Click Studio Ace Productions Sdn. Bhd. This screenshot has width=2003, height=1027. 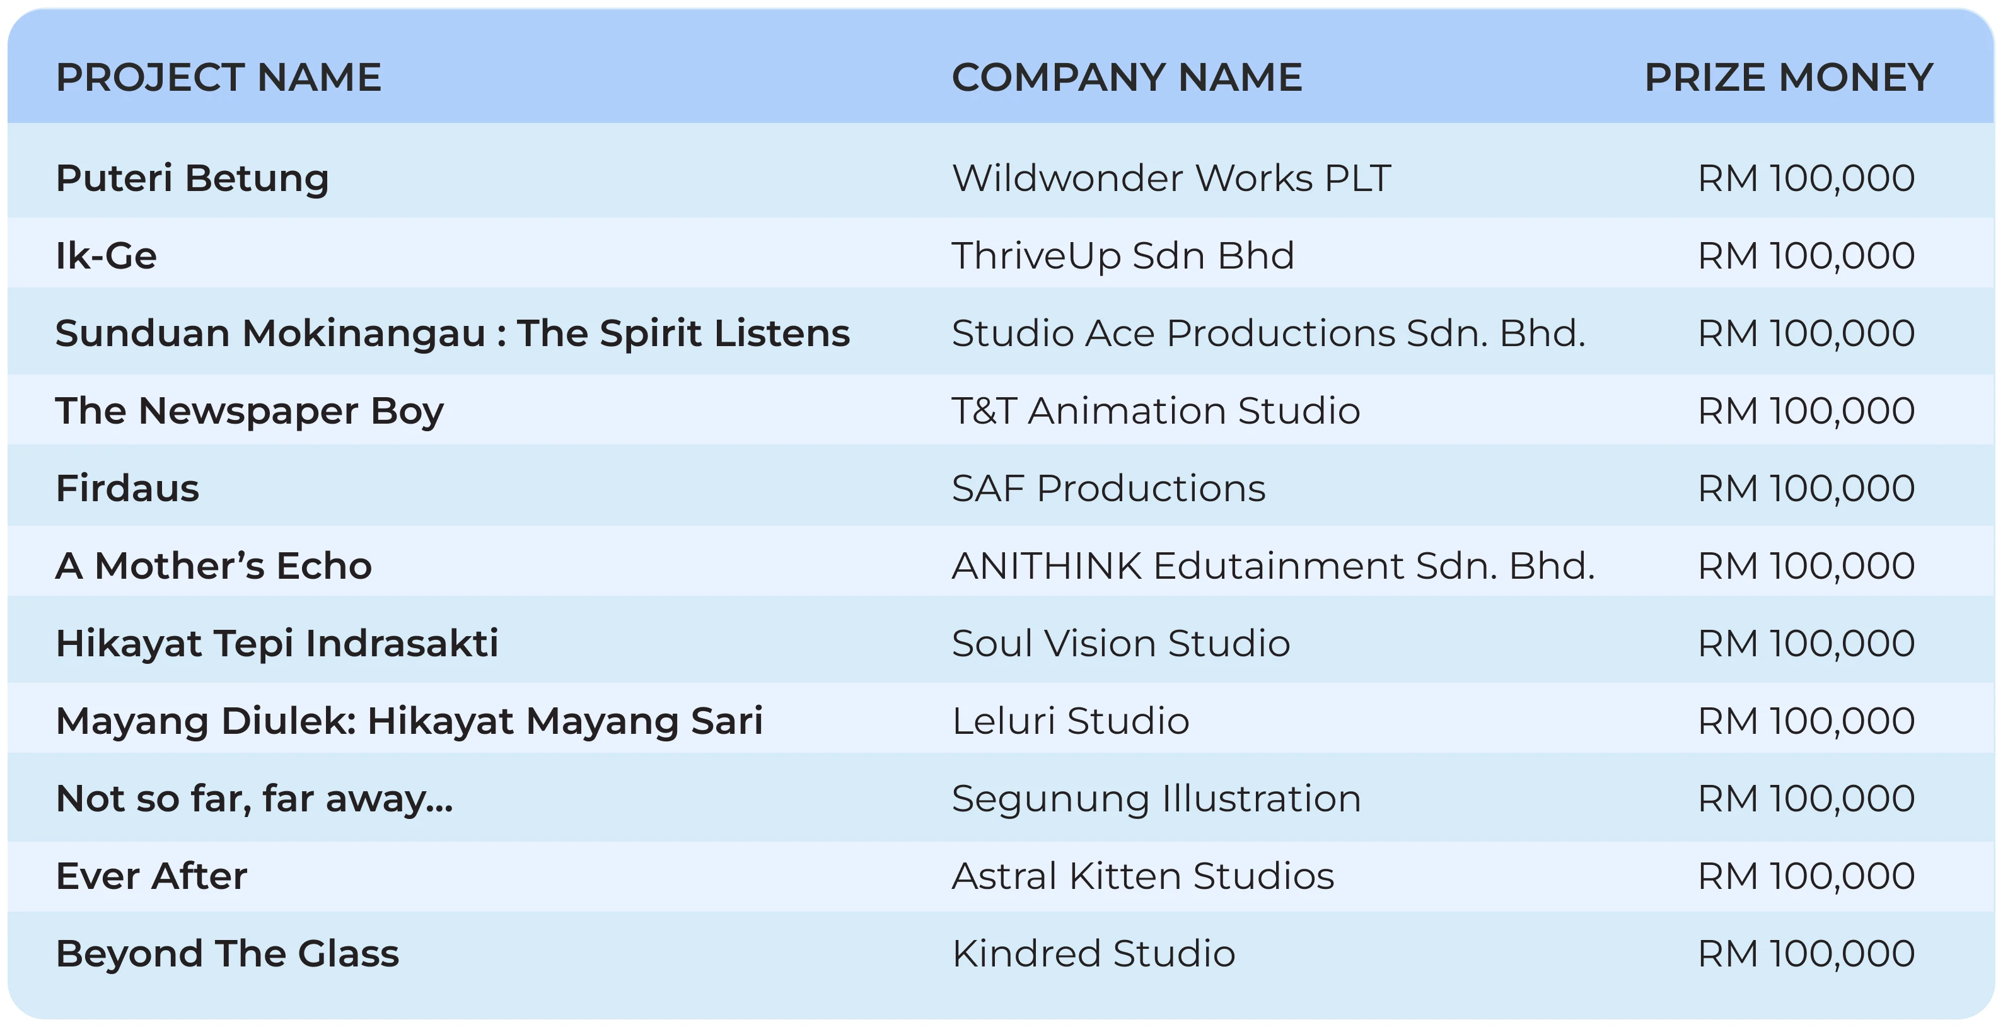1269,334
